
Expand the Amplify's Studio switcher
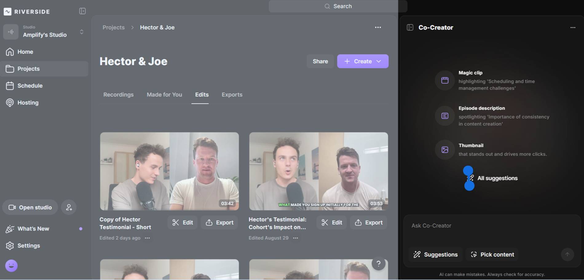point(81,32)
